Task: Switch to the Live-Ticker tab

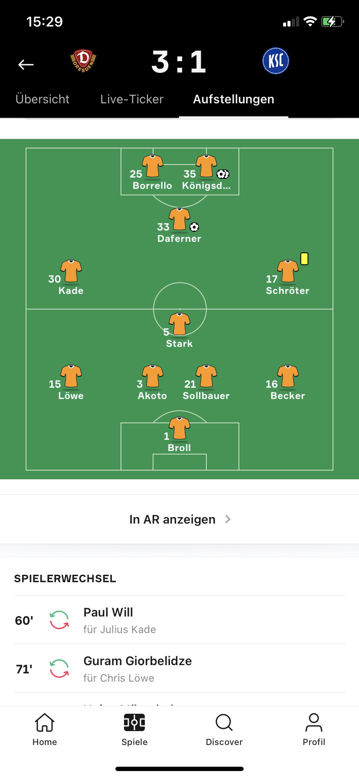Action: 132,99
